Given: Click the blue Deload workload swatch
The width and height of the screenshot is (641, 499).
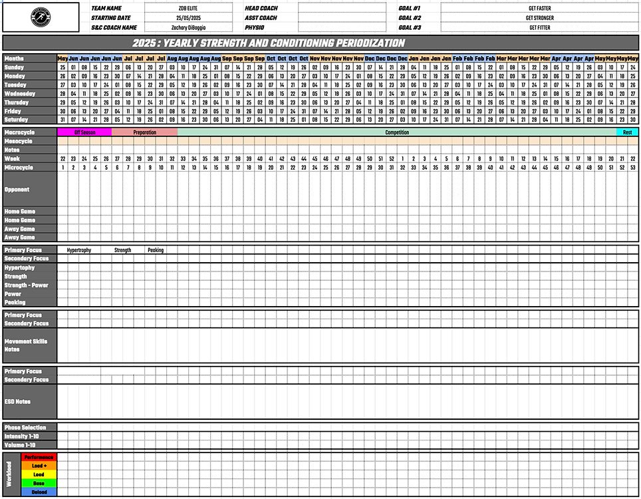Looking at the screenshot, I should click(39, 492).
